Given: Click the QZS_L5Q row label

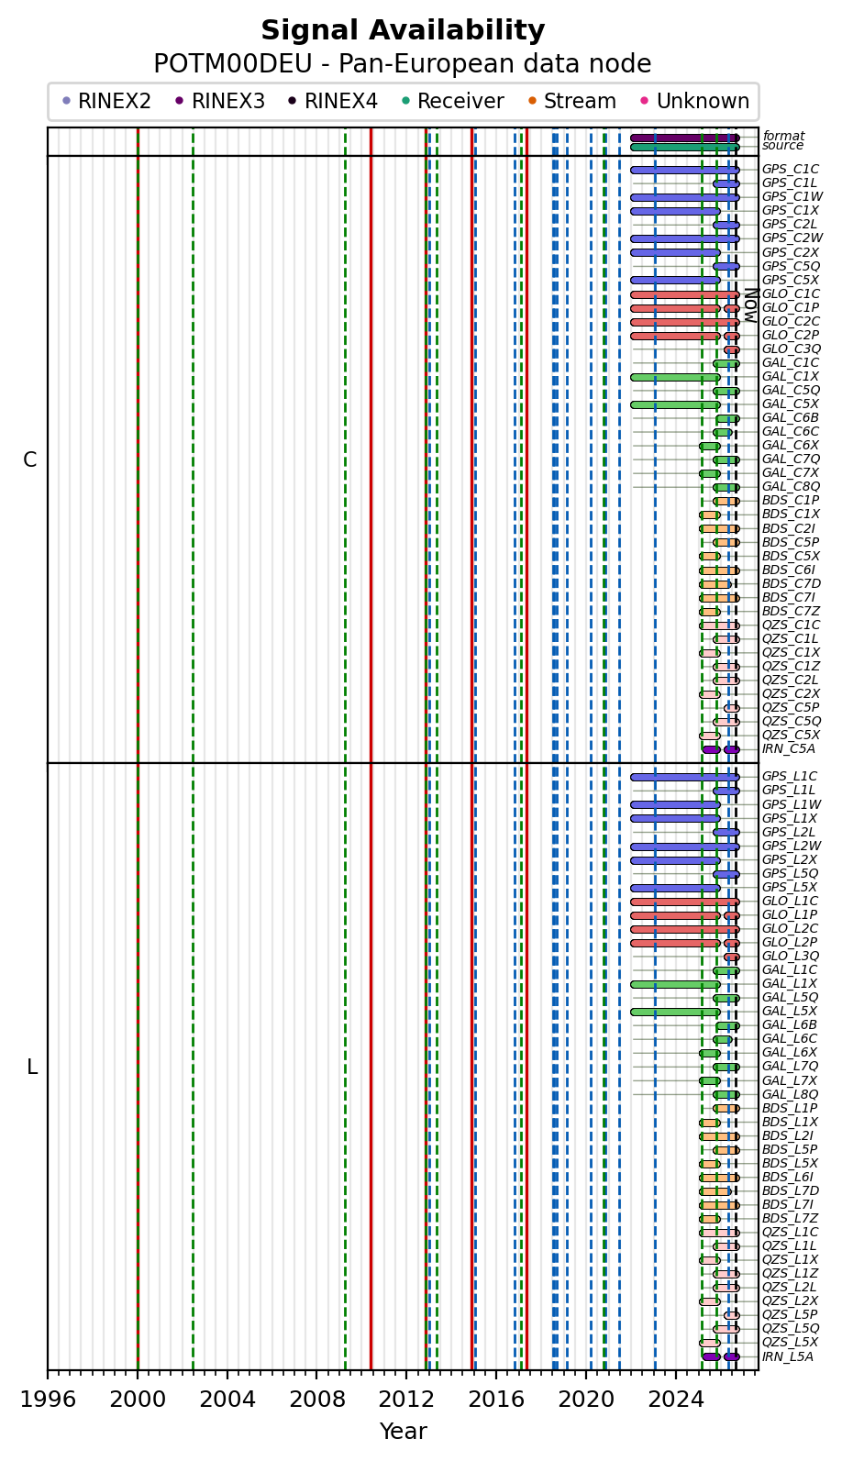Looking at the screenshot, I should [791, 1329].
